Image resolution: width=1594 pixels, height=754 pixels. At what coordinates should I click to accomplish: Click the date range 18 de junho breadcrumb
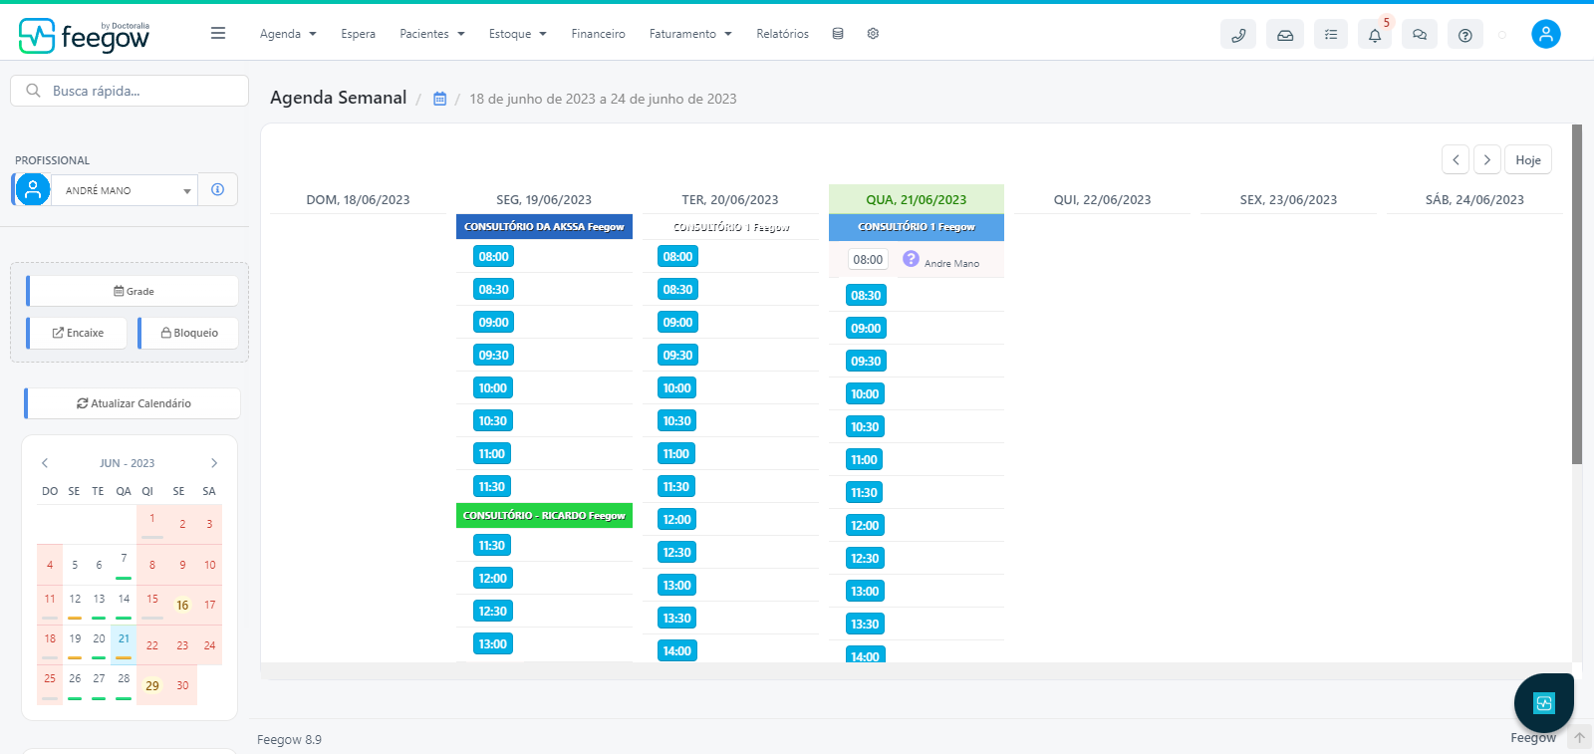click(x=603, y=99)
